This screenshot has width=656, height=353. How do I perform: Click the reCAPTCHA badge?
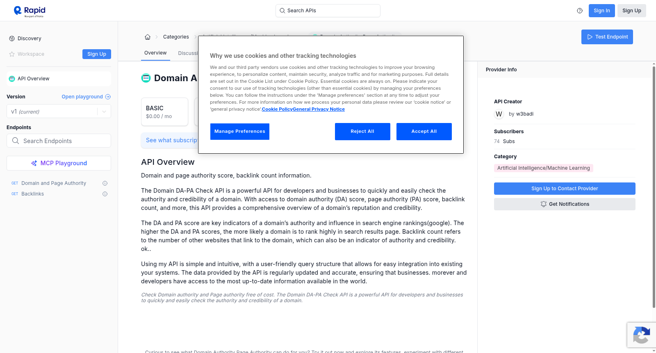641,335
